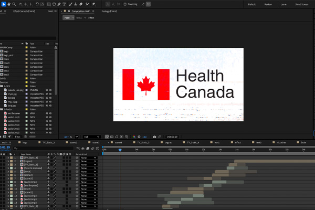Select the Type tool
Screen dimensions: 315x210
pos(64,4)
